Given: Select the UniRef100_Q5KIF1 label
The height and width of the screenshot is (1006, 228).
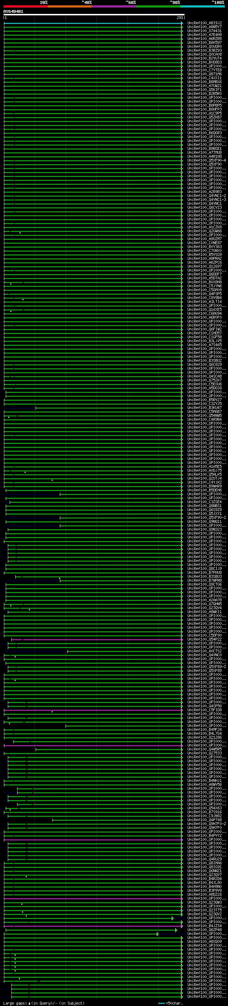Looking at the screenshot, I should point(204,90).
